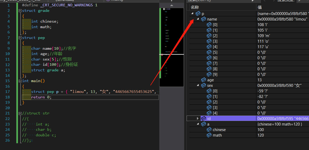Collapse the commented struct str block
This screenshot has height=150, width=309.
(20, 113)
